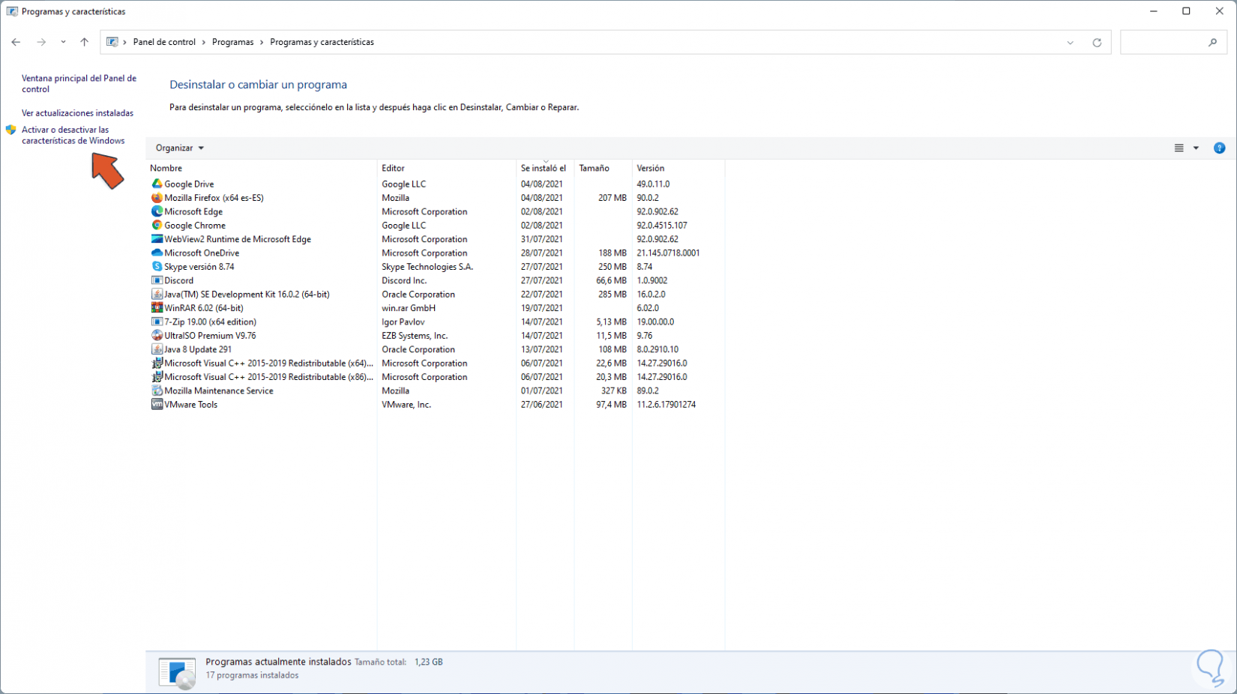Open the recent locations dropdown arrow
This screenshot has height=694, width=1237.
coord(63,42)
